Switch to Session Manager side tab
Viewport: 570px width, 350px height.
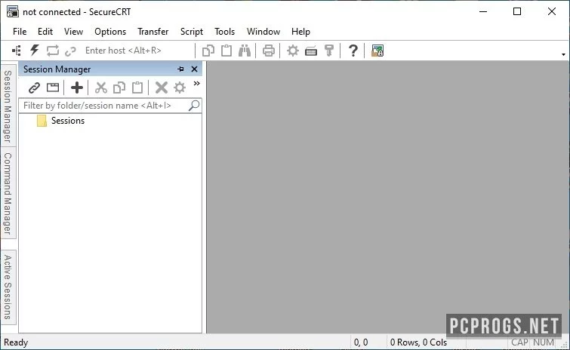click(x=8, y=106)
